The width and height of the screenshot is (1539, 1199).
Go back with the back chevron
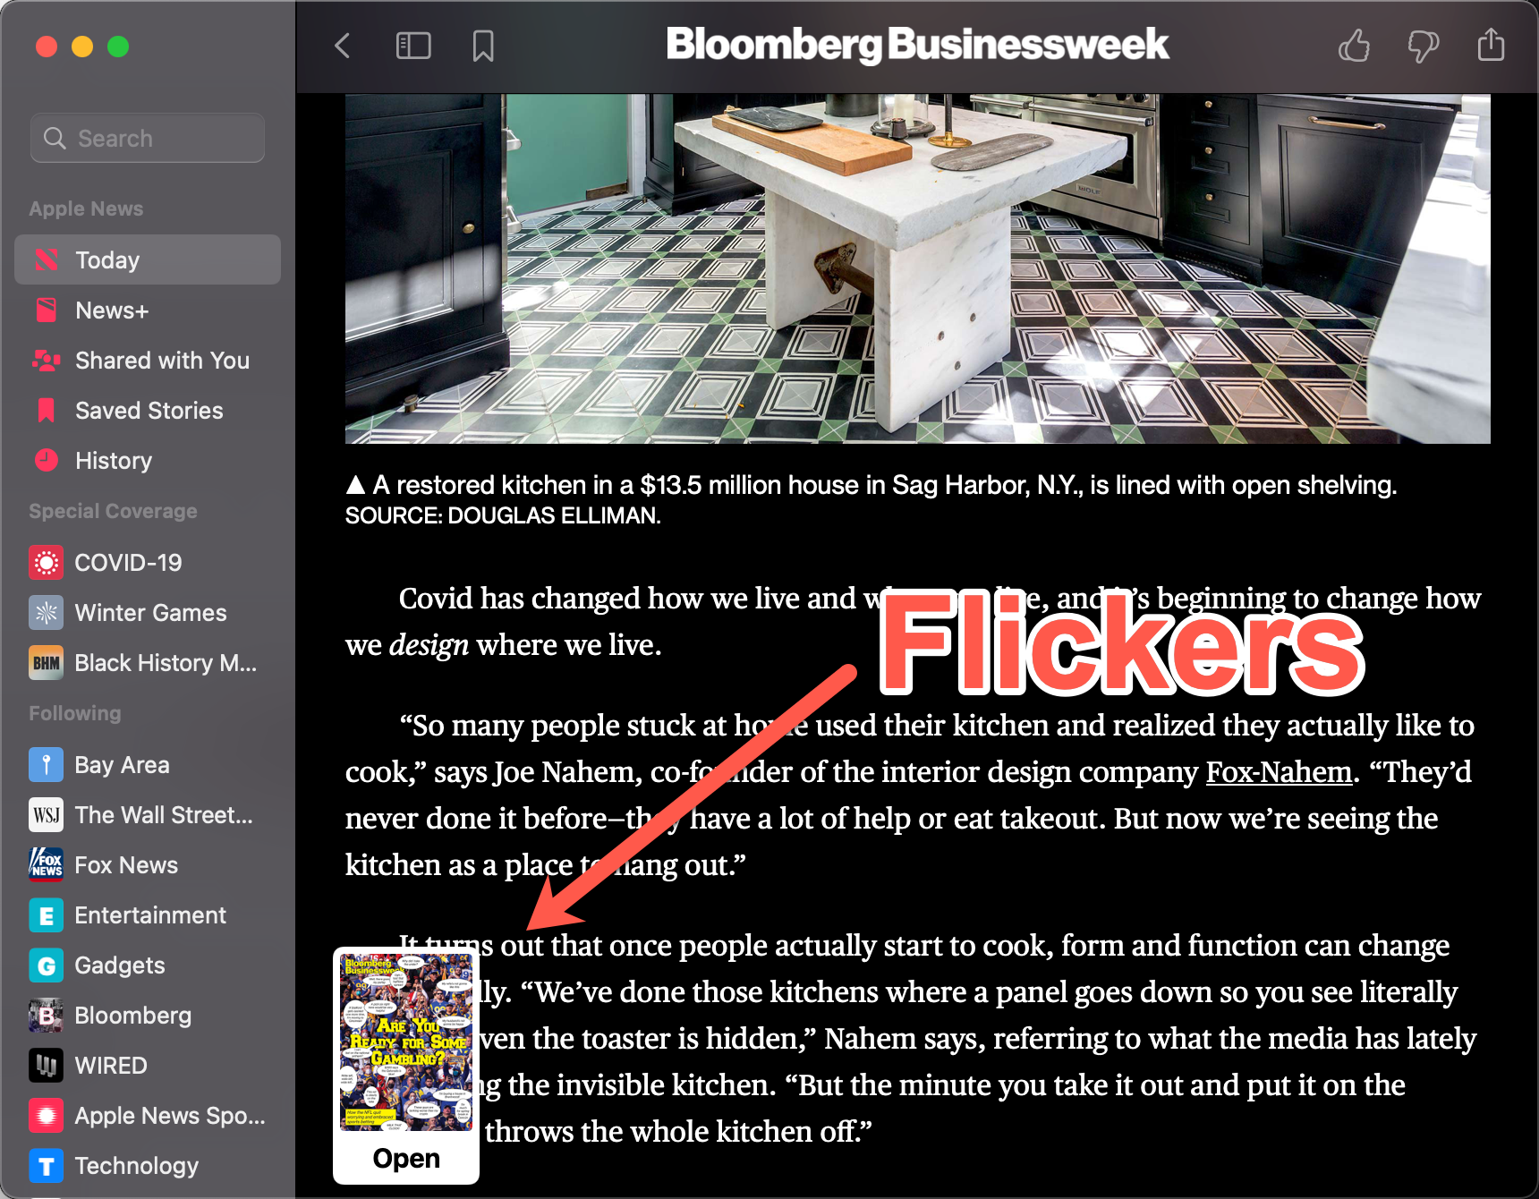click(x=343, y=46)
